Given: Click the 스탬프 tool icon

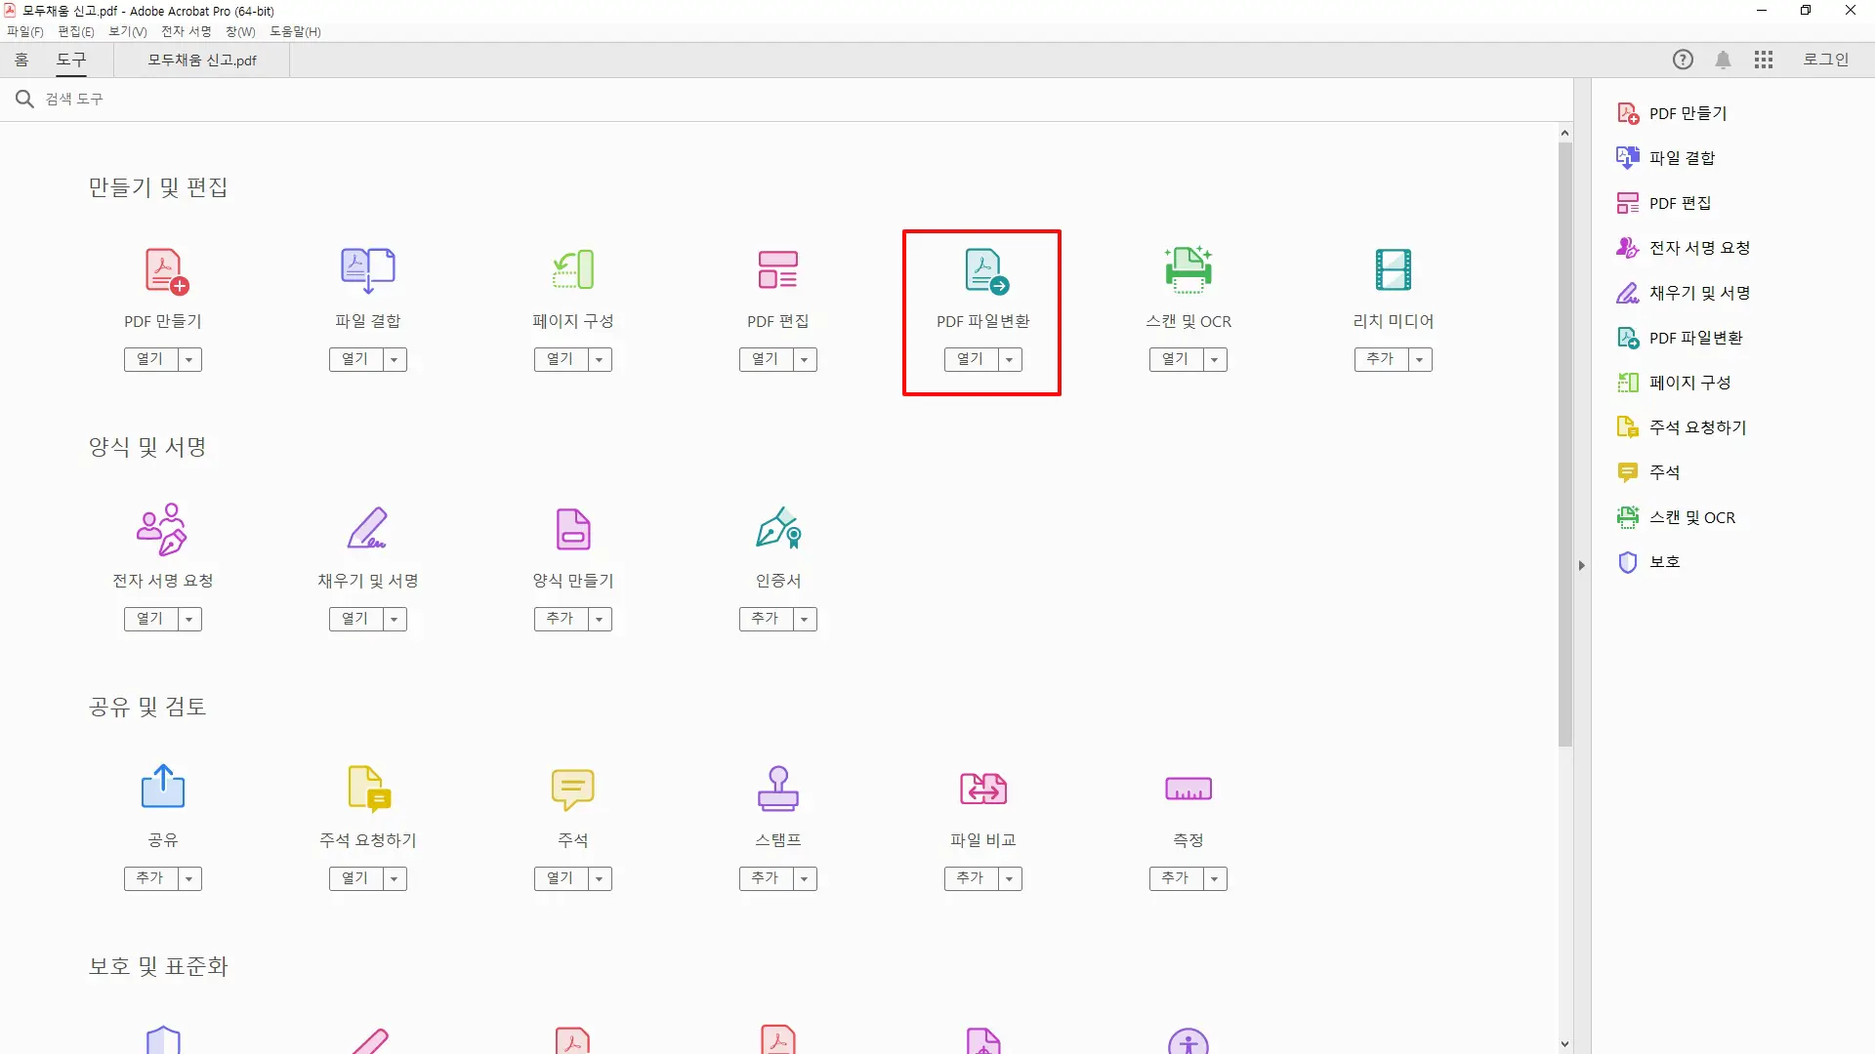Looking at the screenshot, I should pos(778,789).
